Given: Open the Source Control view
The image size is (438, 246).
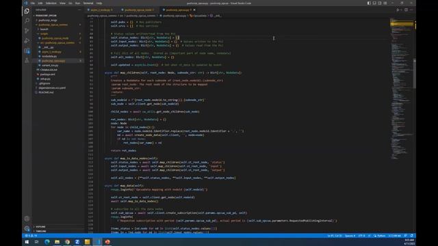Looking at the screenshot, I should click(x=27, y=31).
